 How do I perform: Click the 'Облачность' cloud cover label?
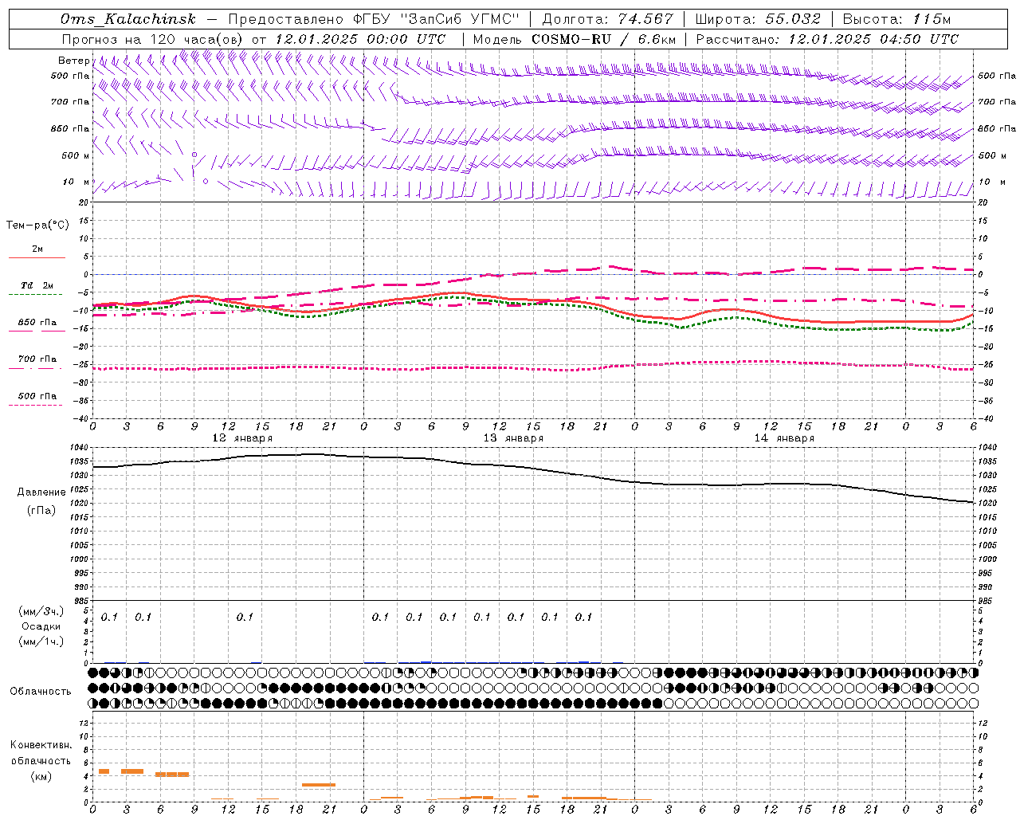41,692
